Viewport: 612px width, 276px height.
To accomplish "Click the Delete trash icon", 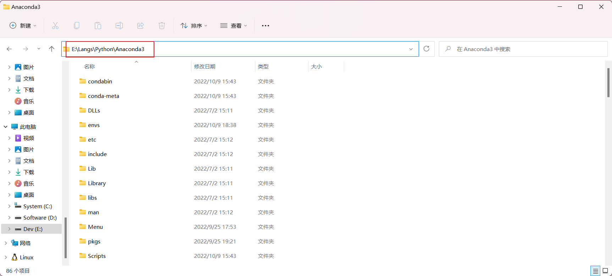I will (x=162, y=26).
